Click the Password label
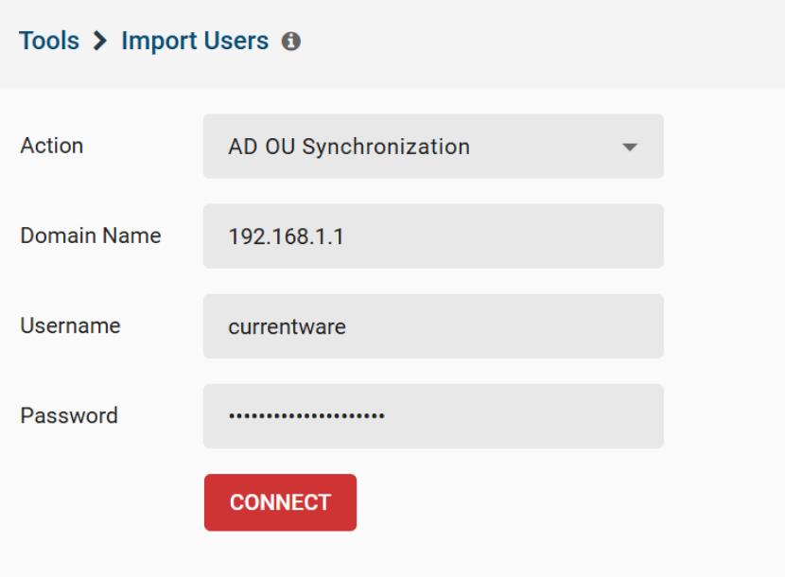Screen dimensions: 785x577 point(69,415)
